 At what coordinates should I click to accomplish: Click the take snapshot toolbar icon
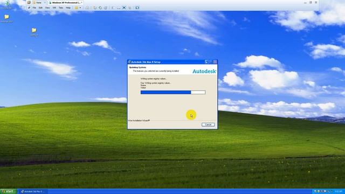[x=95, y=8]
